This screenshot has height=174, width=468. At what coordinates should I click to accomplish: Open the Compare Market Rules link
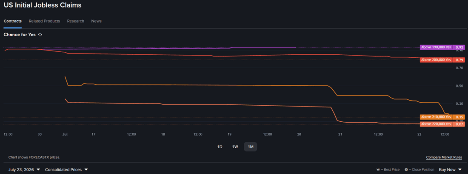(x=444, y=157)
